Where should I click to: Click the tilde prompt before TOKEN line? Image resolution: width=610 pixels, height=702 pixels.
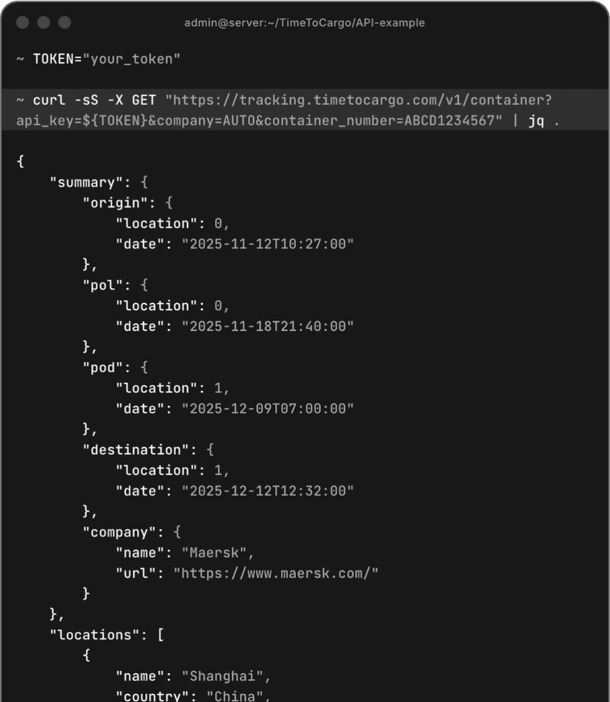pyautogui.click(x=19, y=59)
